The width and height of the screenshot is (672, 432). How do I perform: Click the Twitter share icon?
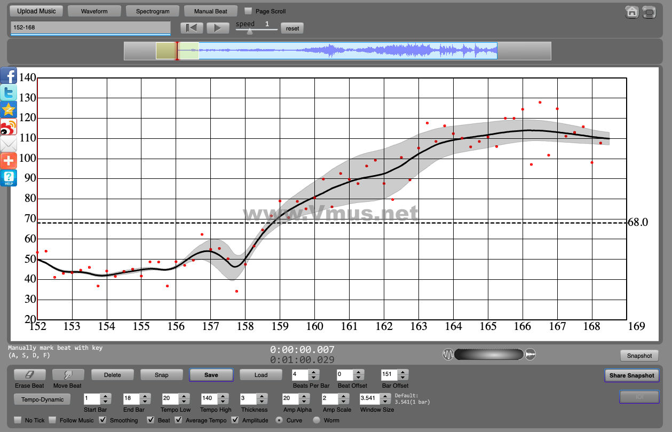tap(9, 93)
